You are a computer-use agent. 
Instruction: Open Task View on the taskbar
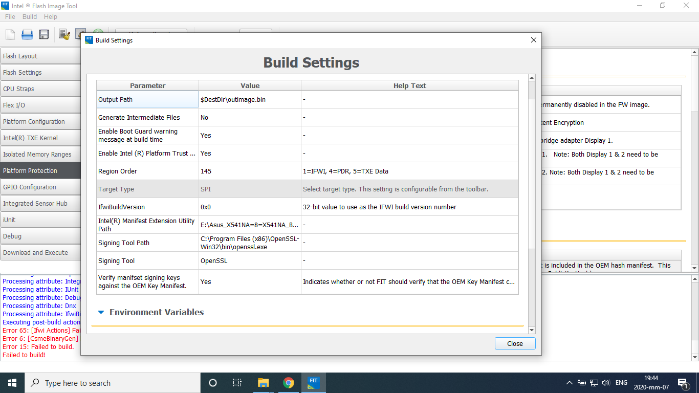pos(237,383)
